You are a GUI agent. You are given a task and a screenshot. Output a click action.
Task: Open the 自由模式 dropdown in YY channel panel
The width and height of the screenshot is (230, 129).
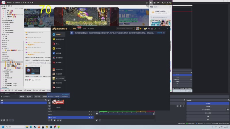pyautogui.click(x=4, y=9)
